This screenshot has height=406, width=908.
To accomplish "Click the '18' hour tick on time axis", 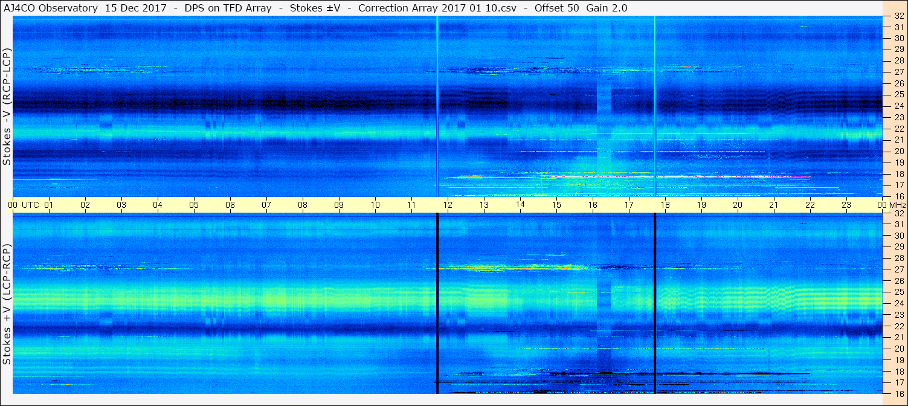I will coord(665,205).
